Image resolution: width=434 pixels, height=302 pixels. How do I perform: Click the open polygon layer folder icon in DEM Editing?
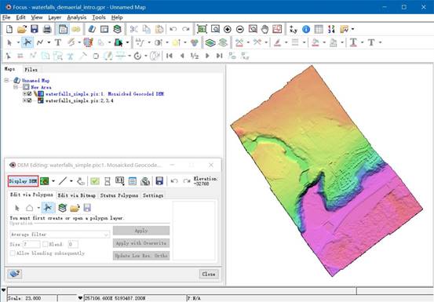point(75,208)
